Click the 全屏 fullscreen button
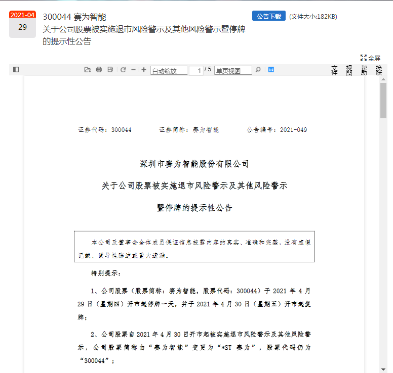393x373 pixels. [x=370, y=58]
